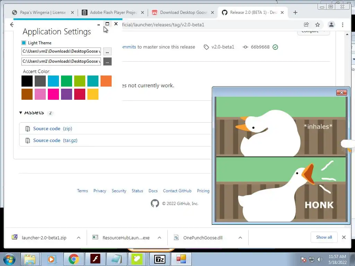Open the Privacy footer link
The image size is (355, 266).
pos(100,191)
